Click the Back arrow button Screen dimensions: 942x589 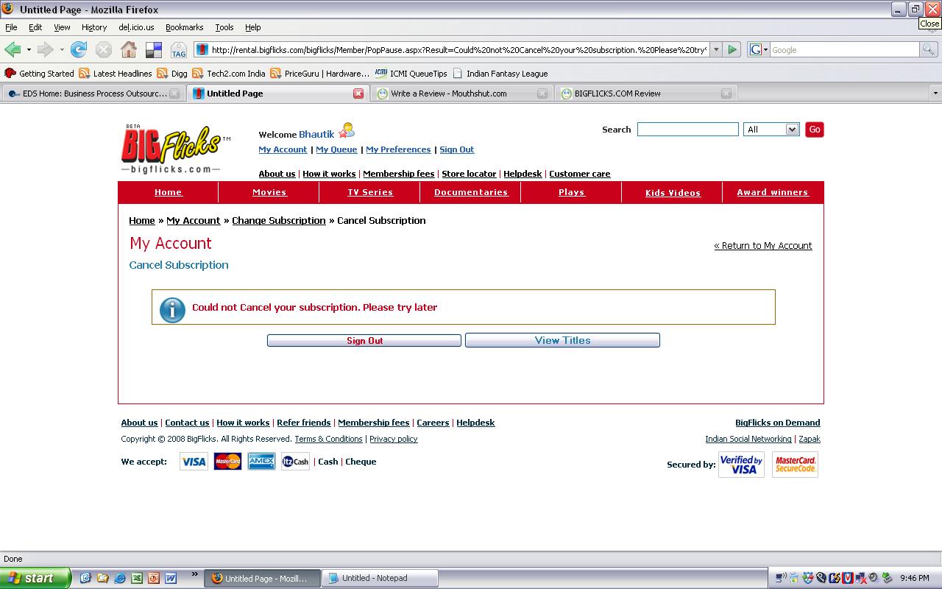(x=13, y=50)
